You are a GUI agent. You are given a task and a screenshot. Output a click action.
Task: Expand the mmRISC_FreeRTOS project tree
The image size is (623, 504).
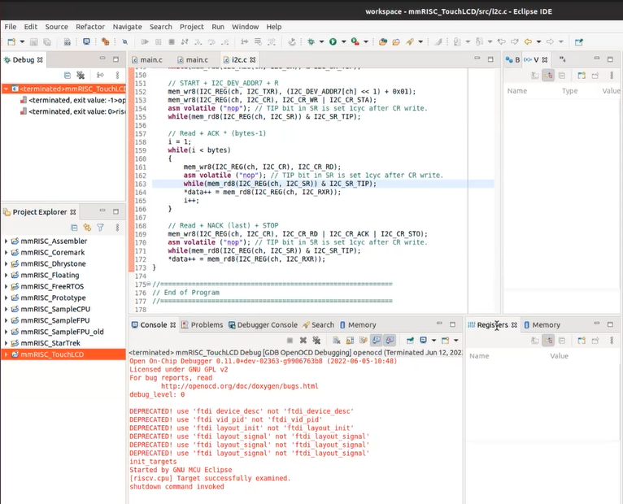[7, 287]
